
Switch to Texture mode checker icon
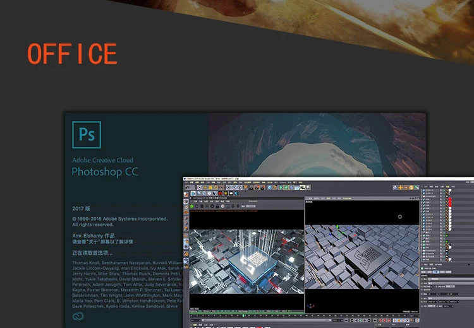[186, 207]
